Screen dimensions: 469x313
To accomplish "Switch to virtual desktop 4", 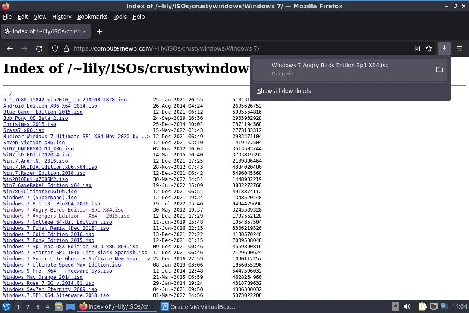I will click(x=48, y=307).
